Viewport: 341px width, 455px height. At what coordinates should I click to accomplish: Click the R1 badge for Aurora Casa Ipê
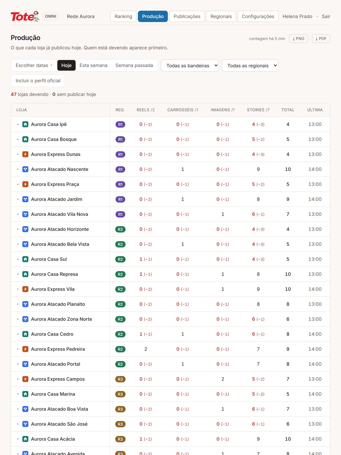[120, 125]
